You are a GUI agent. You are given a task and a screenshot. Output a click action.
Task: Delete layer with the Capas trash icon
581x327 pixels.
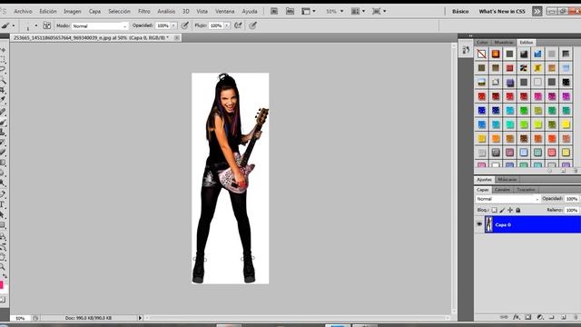click(575, 317)
